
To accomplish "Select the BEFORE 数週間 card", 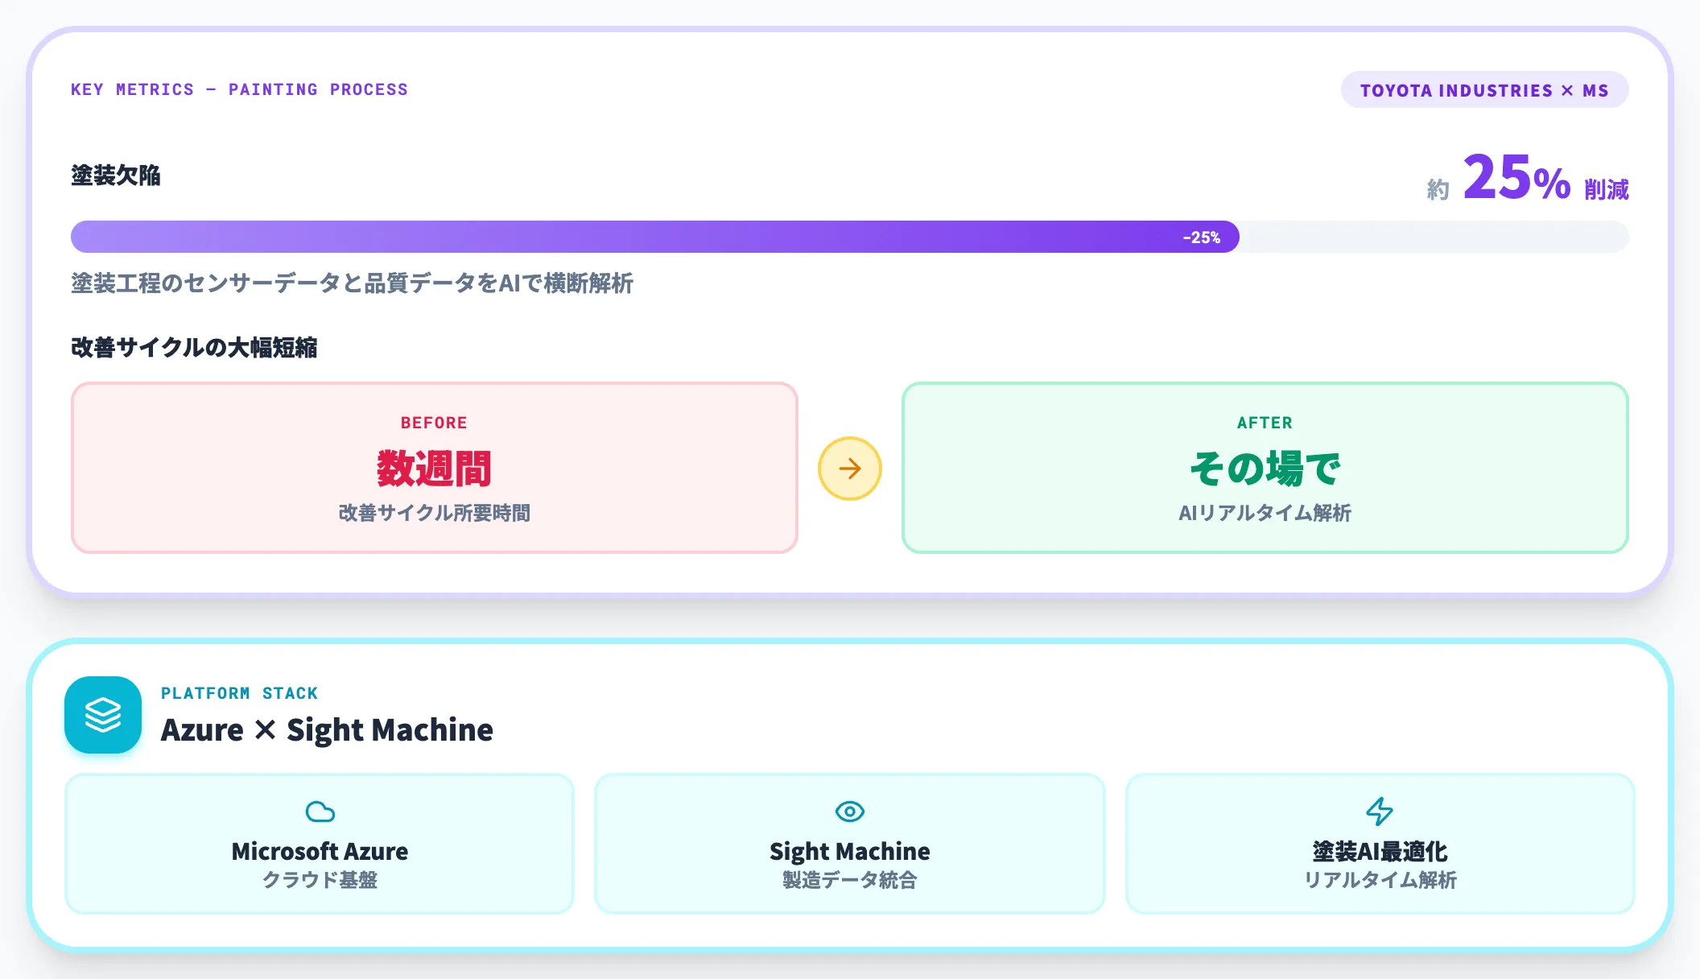I will coord(435,468).
